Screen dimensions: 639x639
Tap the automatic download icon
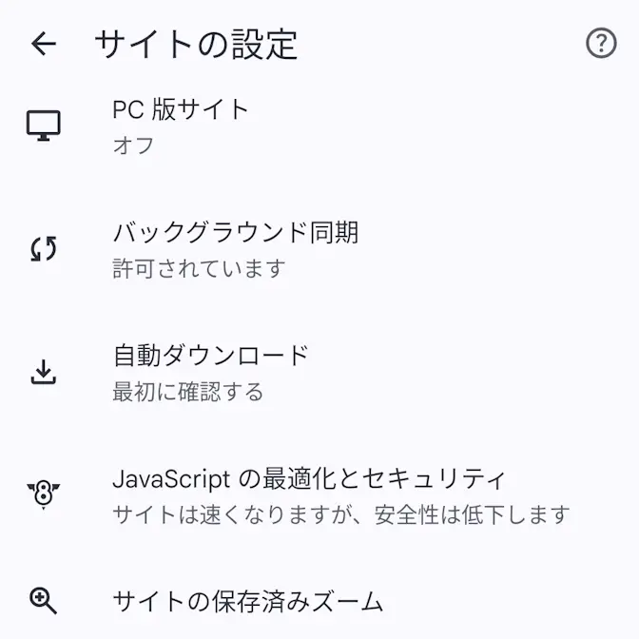tap(44, 373)
